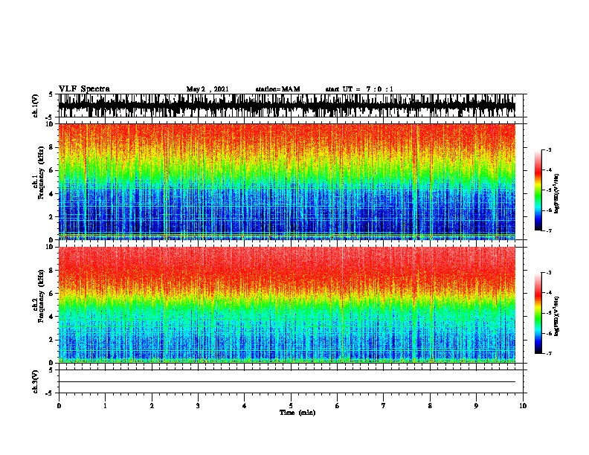Click the "8" kHz tick on ch.2 spectrogram
This screenshot has width=589, height=455.
(51, 270)
